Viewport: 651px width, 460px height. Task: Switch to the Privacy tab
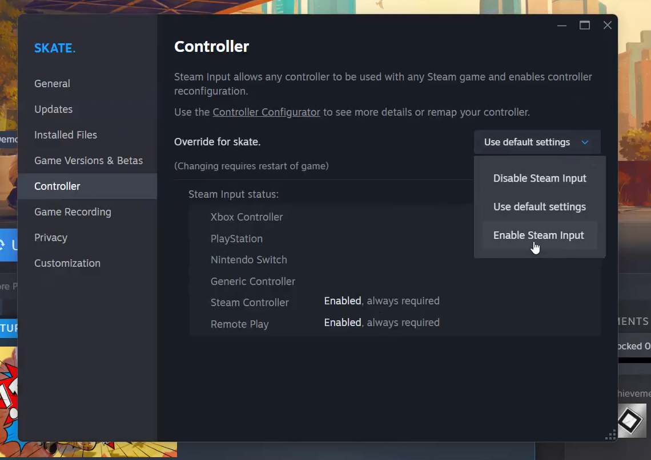[x=51, y=238]
